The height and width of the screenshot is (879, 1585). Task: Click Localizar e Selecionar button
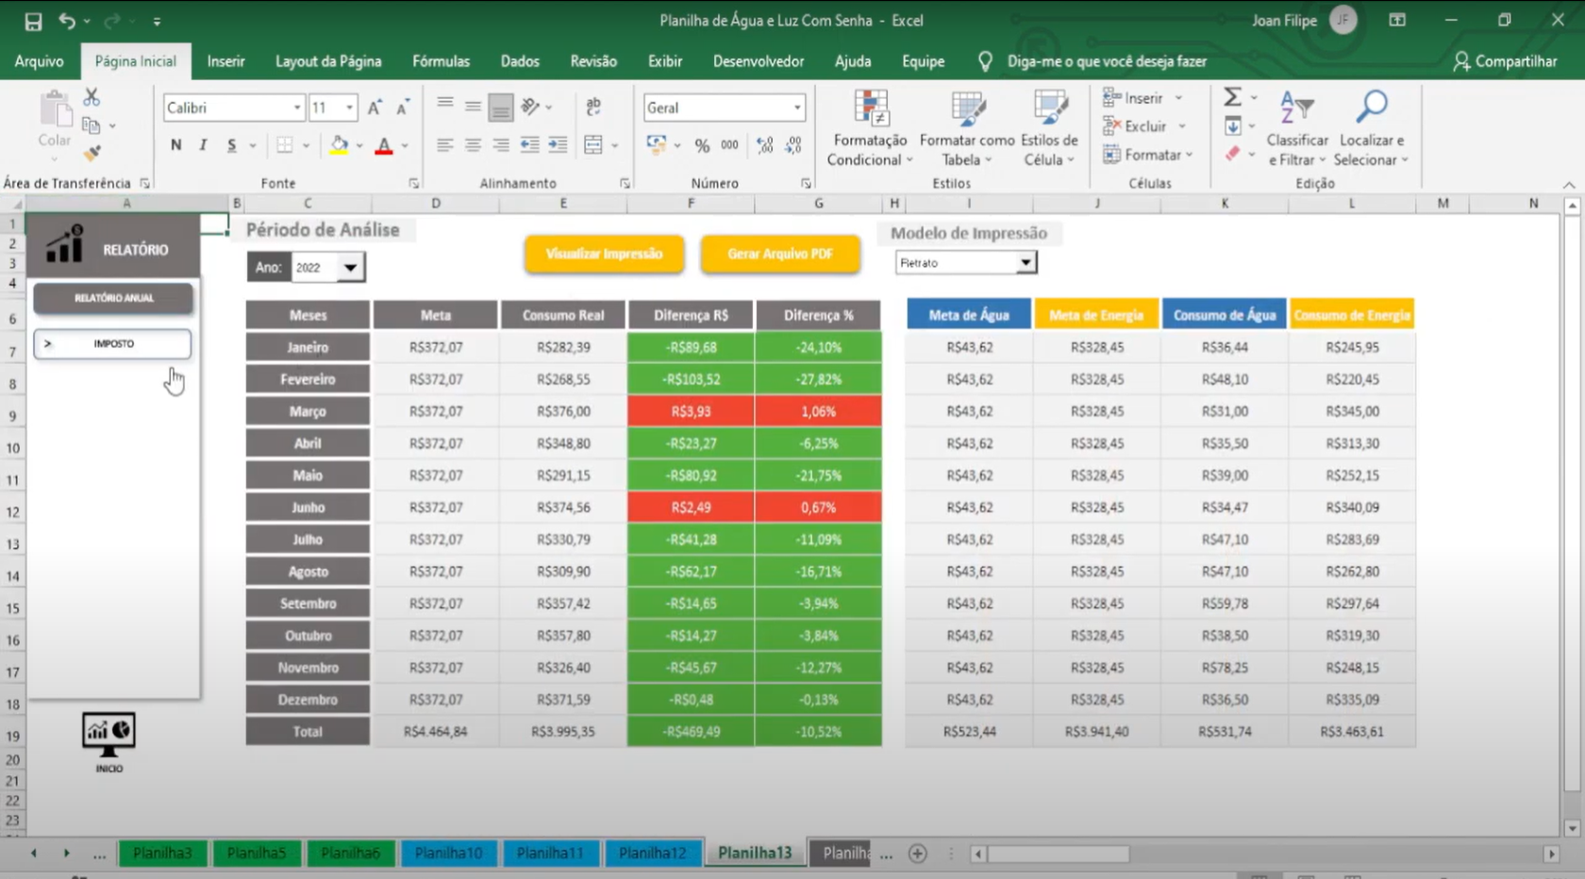(x=1372, y=129)
